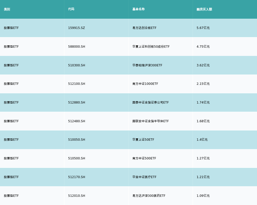Click fund name 易方达创业板ETF
Screen dimensions: 257x205
[144, 28]
